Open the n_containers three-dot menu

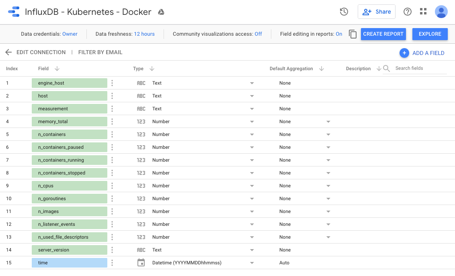pos(112,134)
